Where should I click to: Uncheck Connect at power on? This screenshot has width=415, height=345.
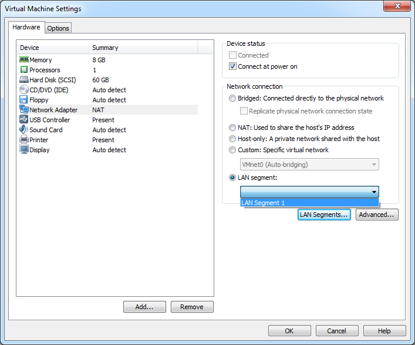[x=233, y=66]
